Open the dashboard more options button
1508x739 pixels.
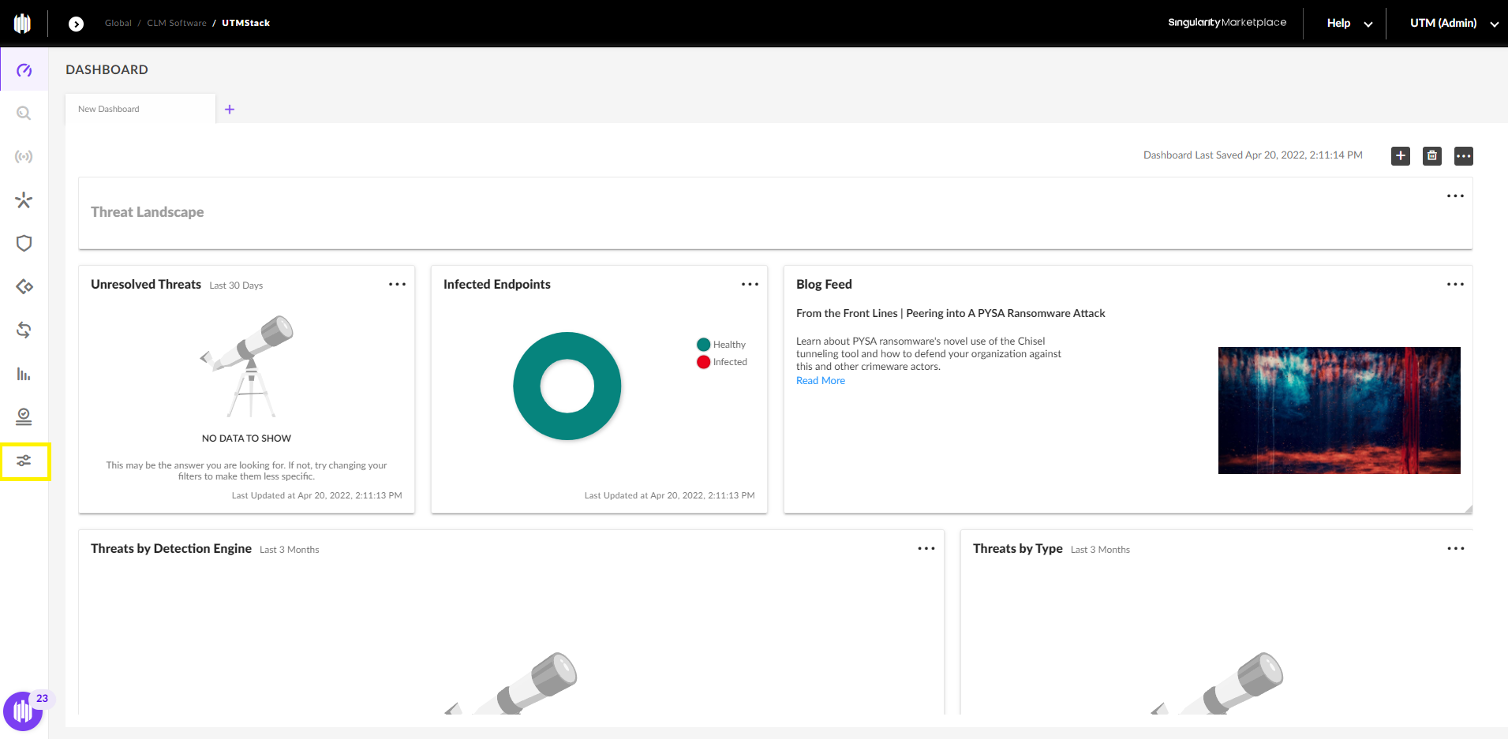[1464, 156]
